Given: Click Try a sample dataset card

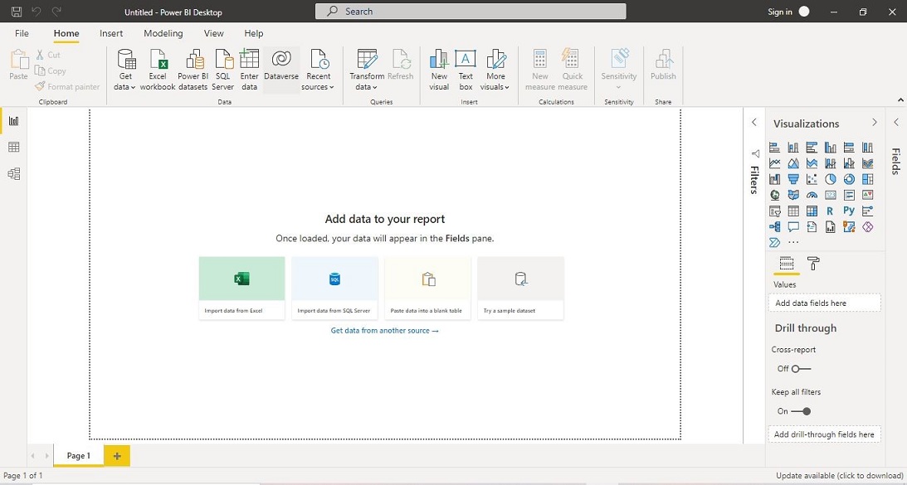Looking at the screenshot, I should pyautogui.click(x=520, y=288).
